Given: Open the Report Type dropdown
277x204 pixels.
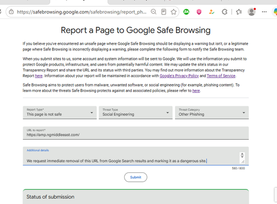Looking at the screenshot, I should tap(60, 113).
